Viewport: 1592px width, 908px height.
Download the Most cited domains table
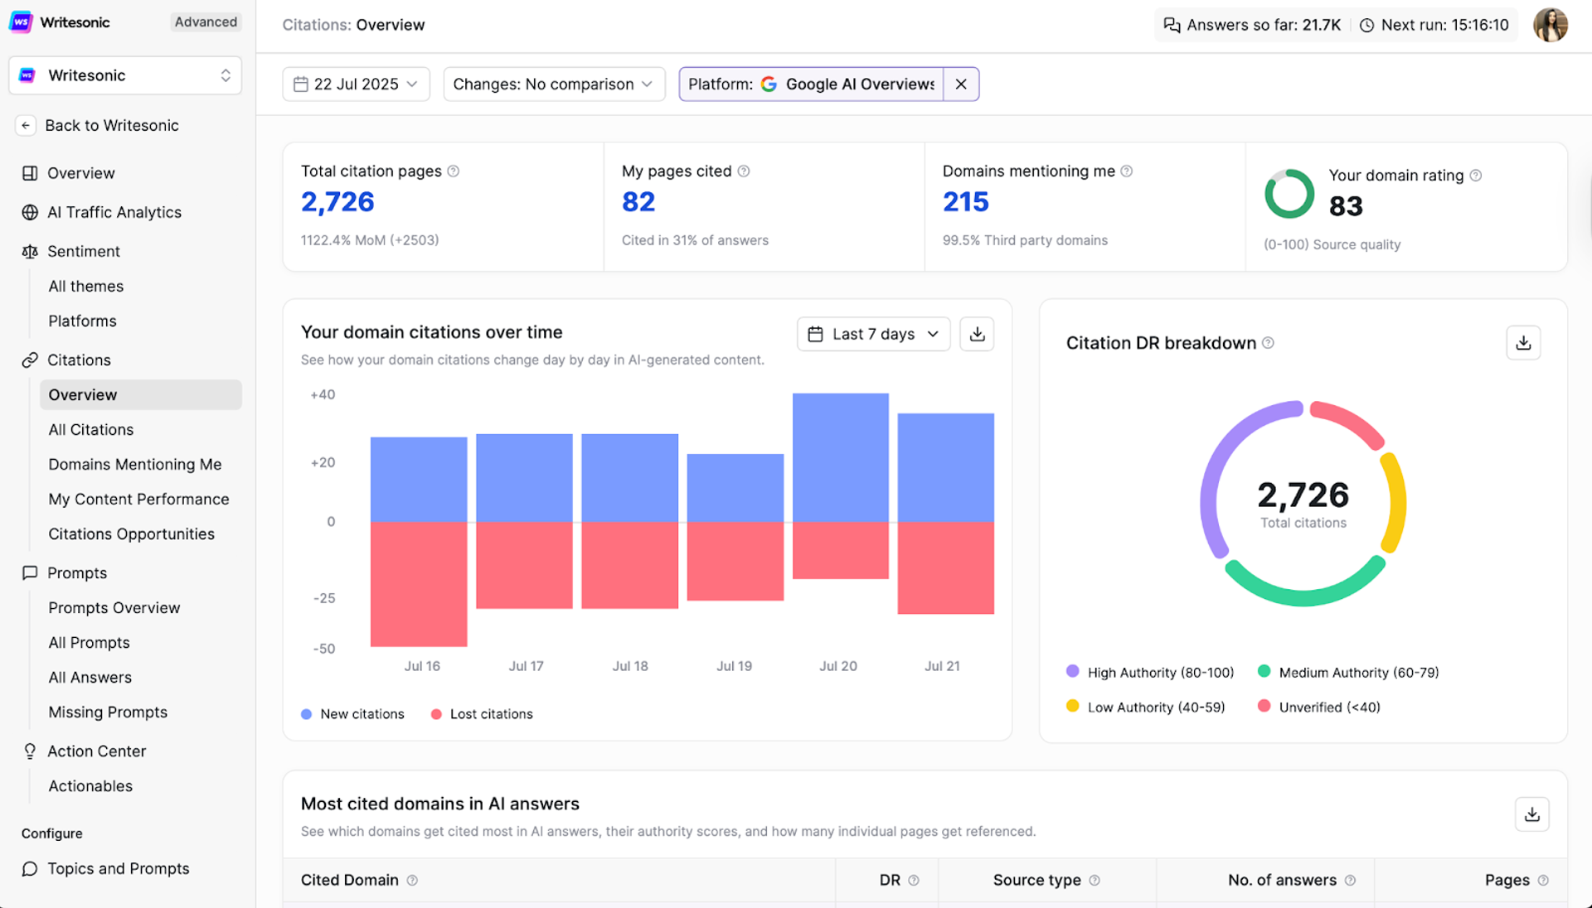click(1531, 814)
